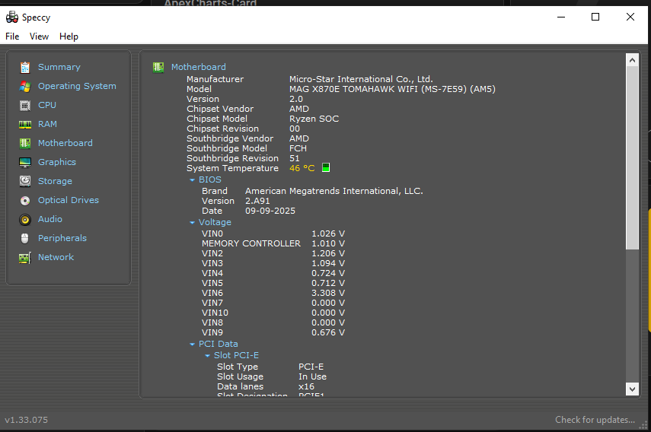Open the Audio section
Image resolution: width=651 pixels, height=432 pixels.
tap(49, 219)
